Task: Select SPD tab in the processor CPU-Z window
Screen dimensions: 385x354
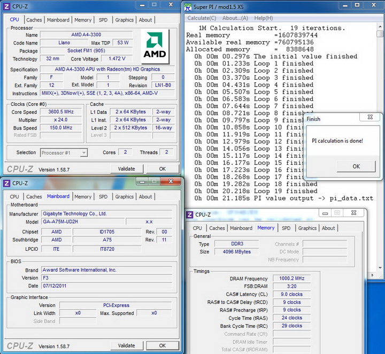Action: (x=103, y=20)
